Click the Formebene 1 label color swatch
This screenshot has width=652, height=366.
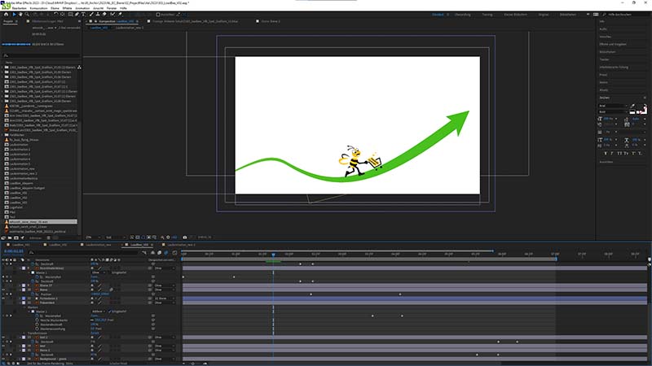point(24,298)
